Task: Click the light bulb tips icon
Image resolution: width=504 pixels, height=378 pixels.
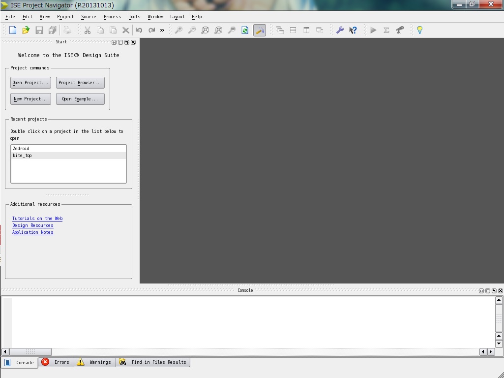Action: [x=420, y=30]
